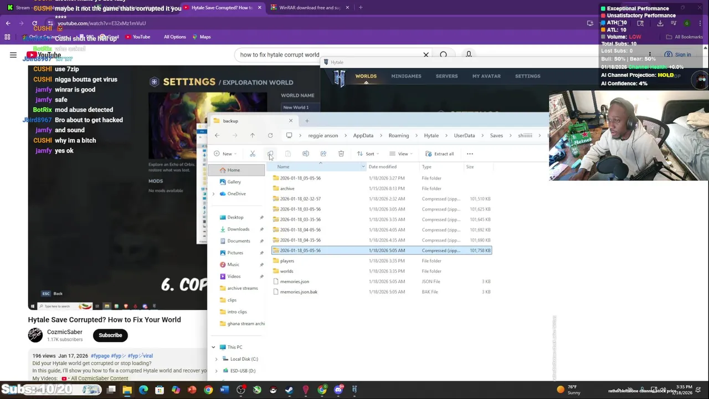
Task: Expand the Local Disk (C:) node
Action: tap(217, 359)
